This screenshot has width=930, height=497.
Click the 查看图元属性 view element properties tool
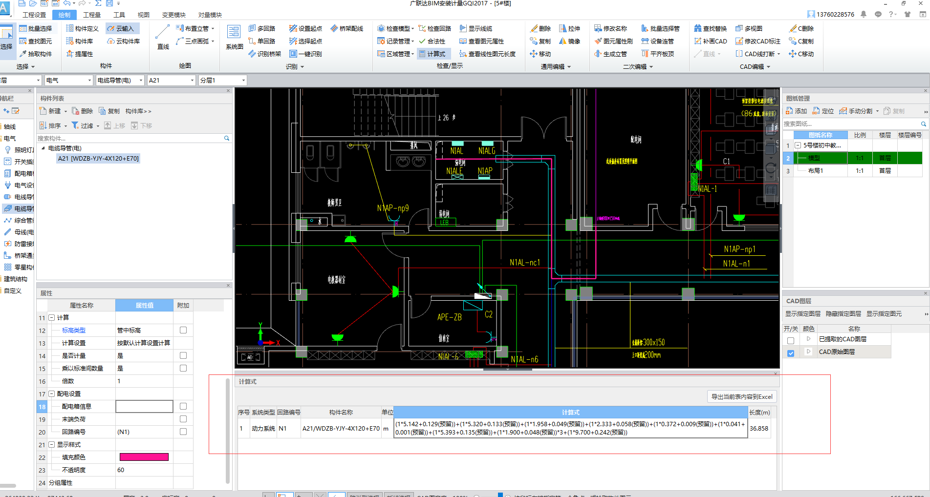click(482, 41)
